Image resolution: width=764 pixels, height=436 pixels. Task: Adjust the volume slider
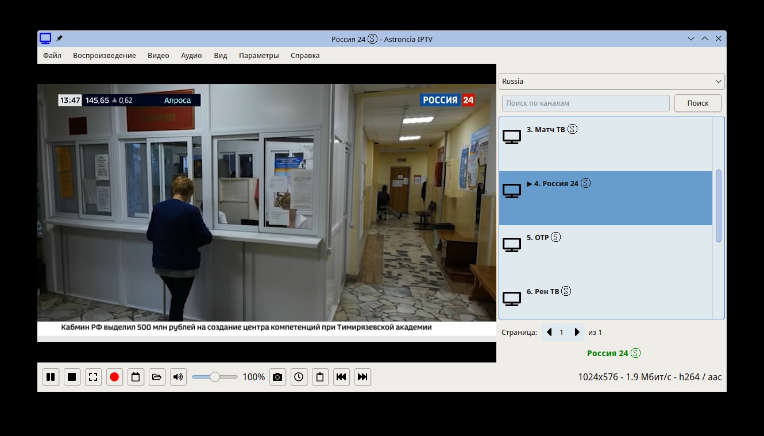(214, 377)
